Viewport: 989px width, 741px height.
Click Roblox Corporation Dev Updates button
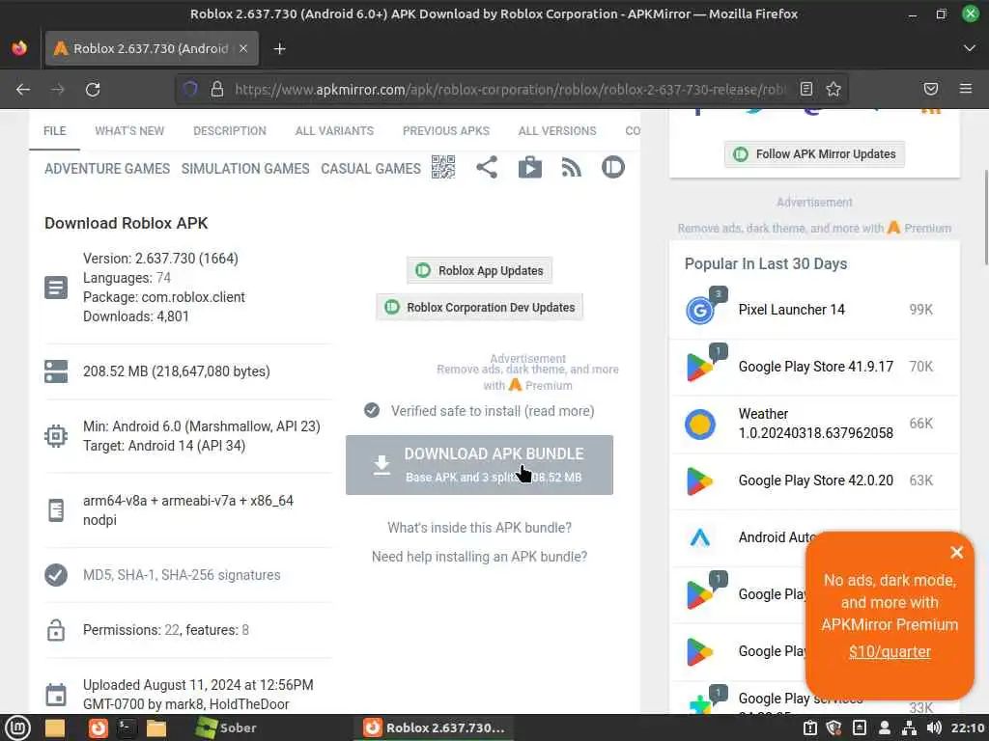coord(479,307)
